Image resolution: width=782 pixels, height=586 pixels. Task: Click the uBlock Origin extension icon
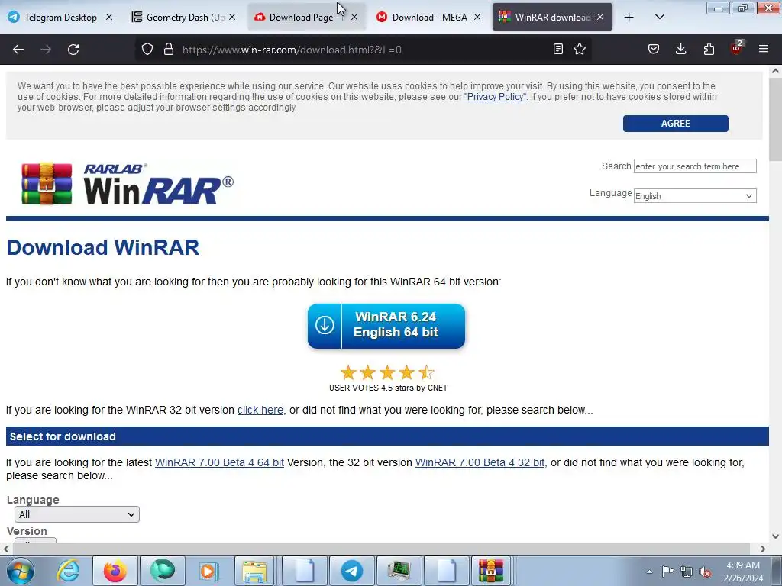[737, 48]
